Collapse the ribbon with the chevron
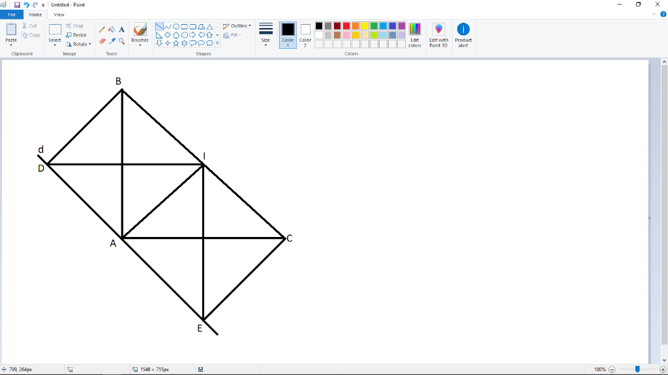Viewport: 668px width, 375px height. [x=654, y=14]
